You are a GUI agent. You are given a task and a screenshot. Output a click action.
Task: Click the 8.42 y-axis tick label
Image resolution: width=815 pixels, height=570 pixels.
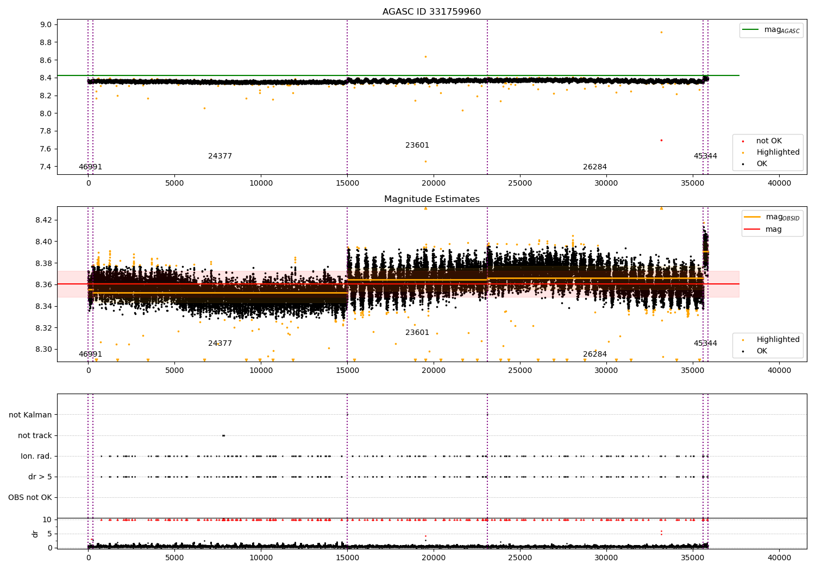coord(44,220)
